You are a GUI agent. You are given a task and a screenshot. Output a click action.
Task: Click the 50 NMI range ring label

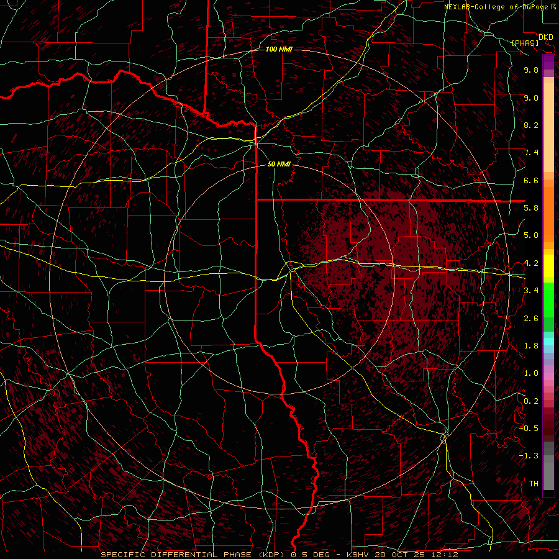point(279,164)
